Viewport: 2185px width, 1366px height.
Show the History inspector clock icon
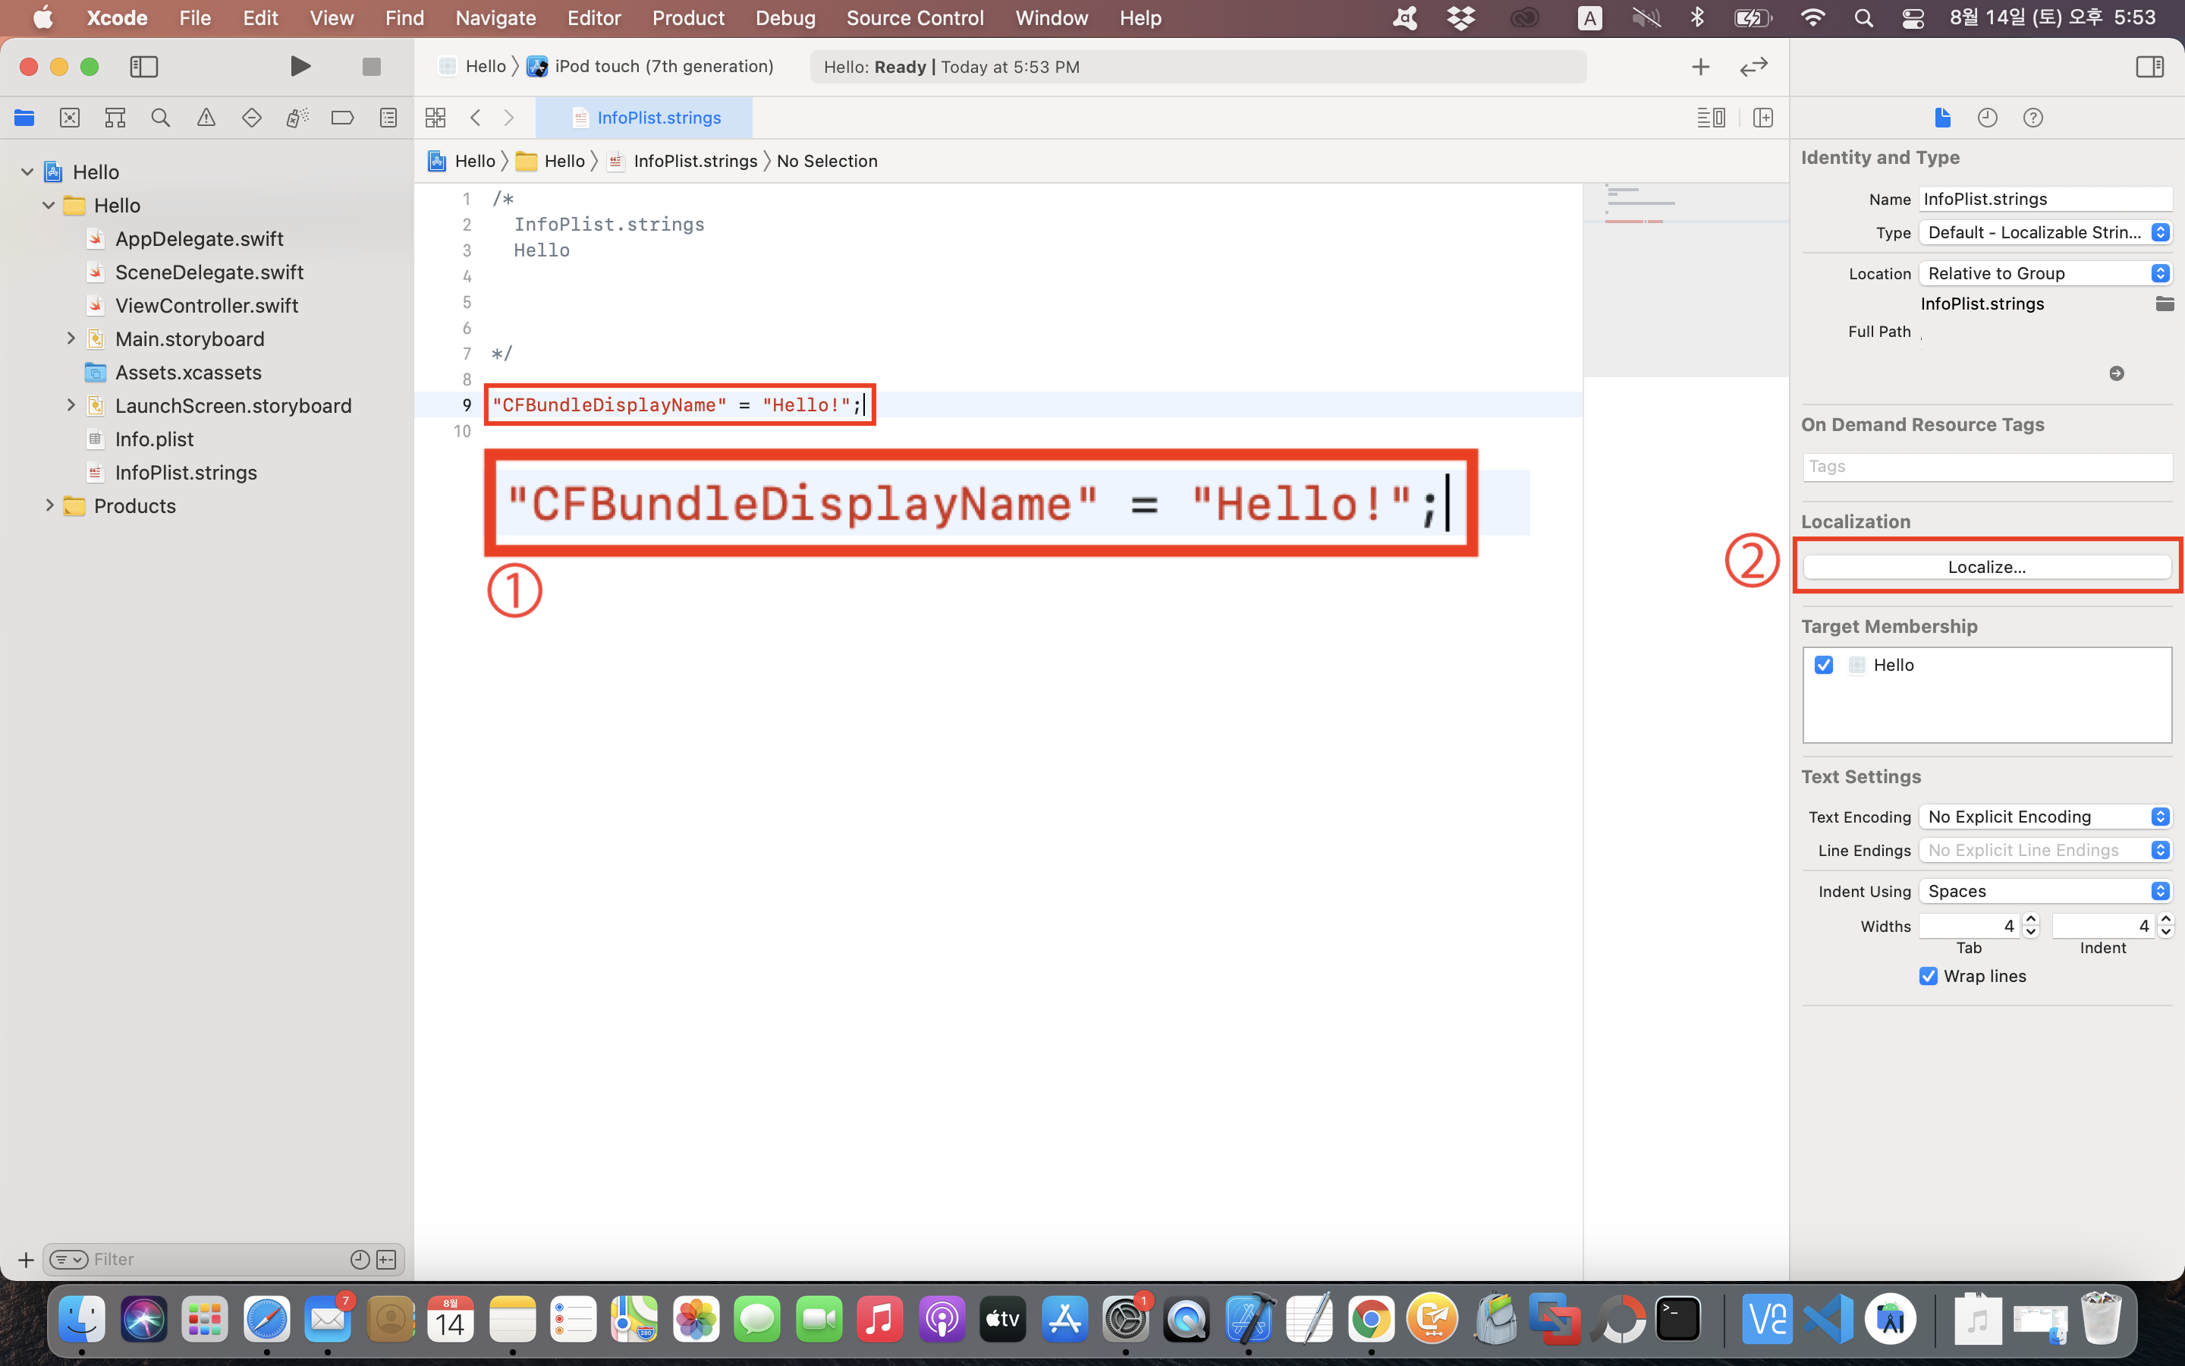tap(1987, 118)
